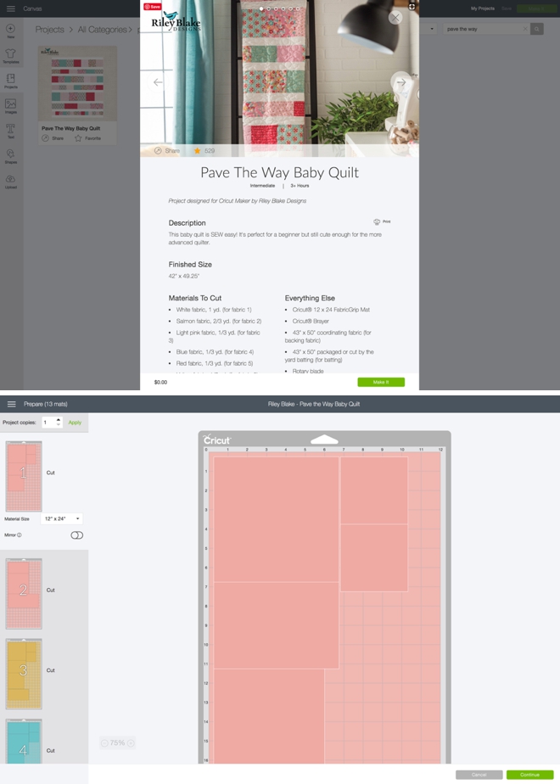560x784 pixels.
Task: Open the Prepare screen hamburger menu
Action: coord(12,404)
